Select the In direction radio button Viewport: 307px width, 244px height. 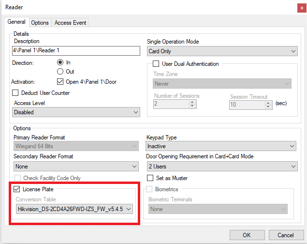point(60,62)
